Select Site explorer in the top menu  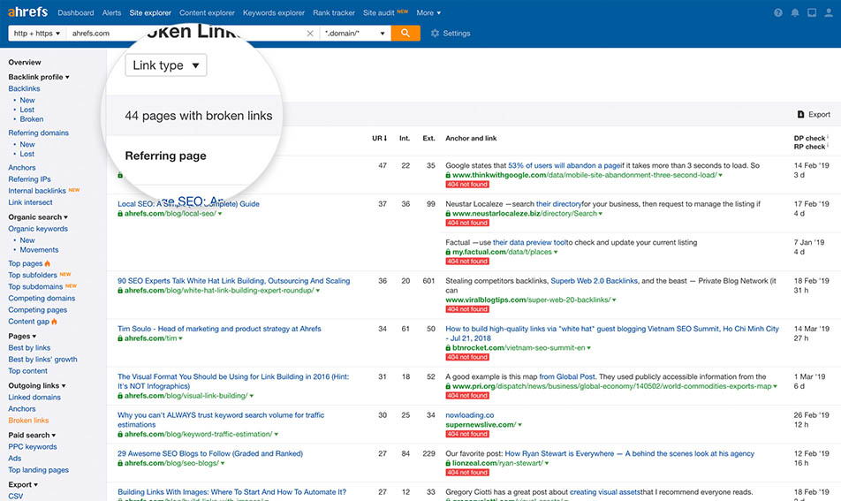150,13
